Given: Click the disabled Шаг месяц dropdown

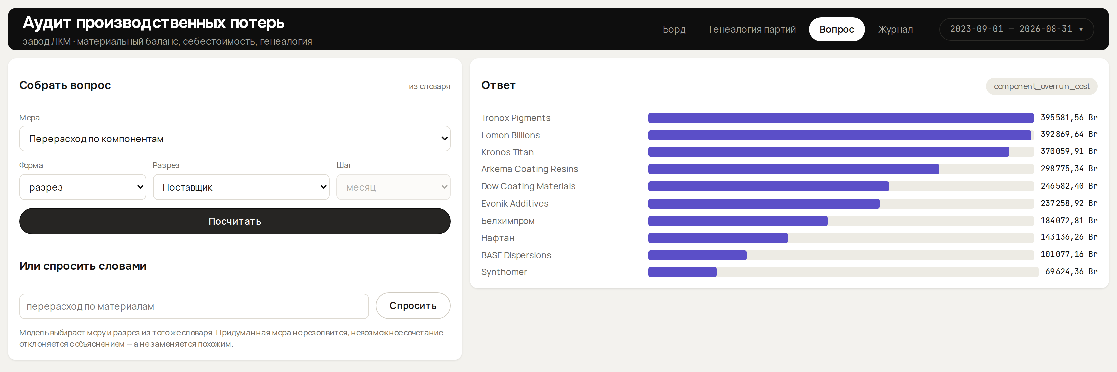Looking at the screenshot, I should point(393,187).
